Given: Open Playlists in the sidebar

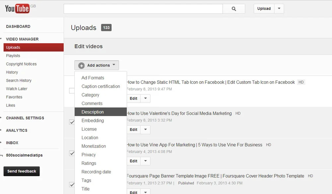Looking at the screenshot, I should pos(13,56).
